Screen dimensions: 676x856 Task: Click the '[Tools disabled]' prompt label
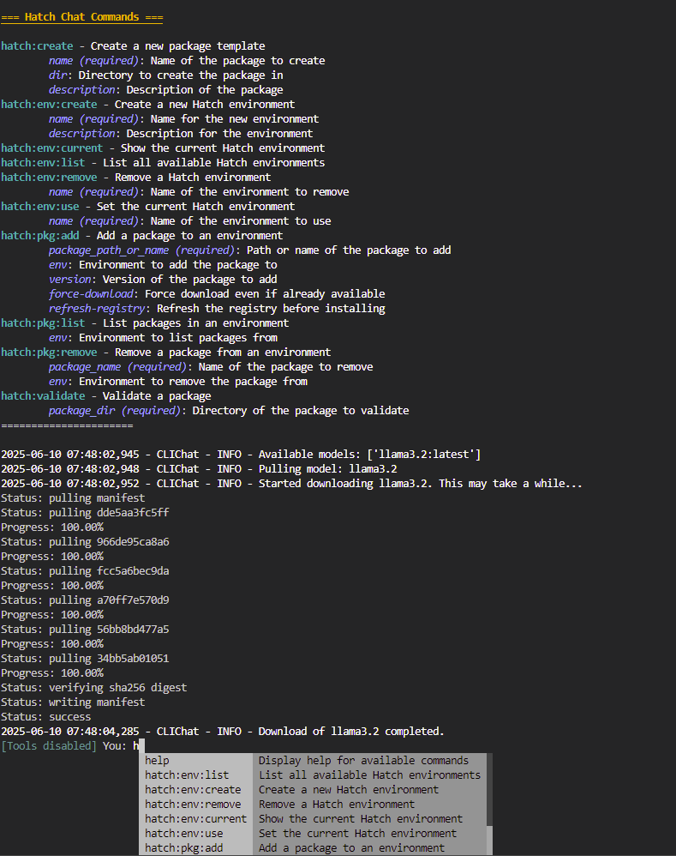(x=49, y=745)
